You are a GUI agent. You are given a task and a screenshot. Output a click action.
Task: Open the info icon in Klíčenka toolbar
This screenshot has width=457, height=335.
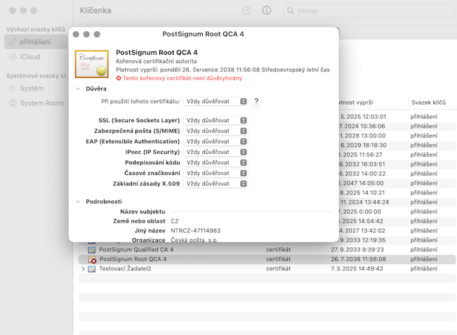tap(266, 11)
